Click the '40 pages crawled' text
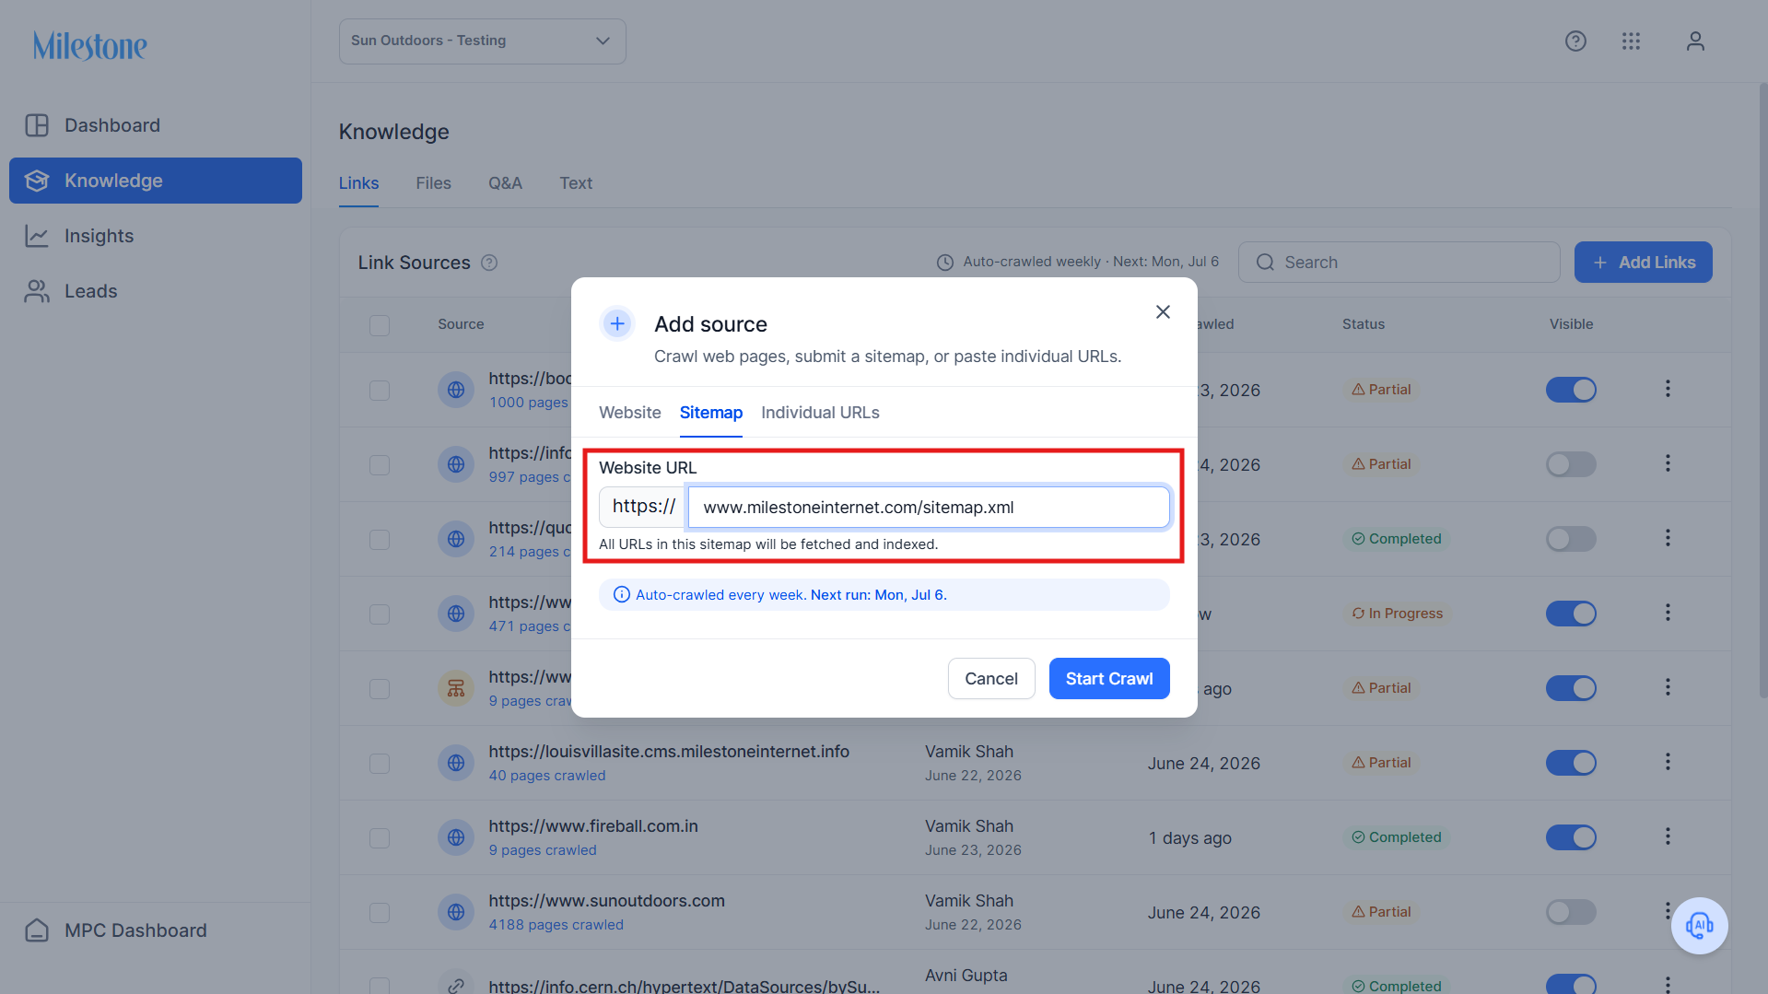 tap(547, 776)
